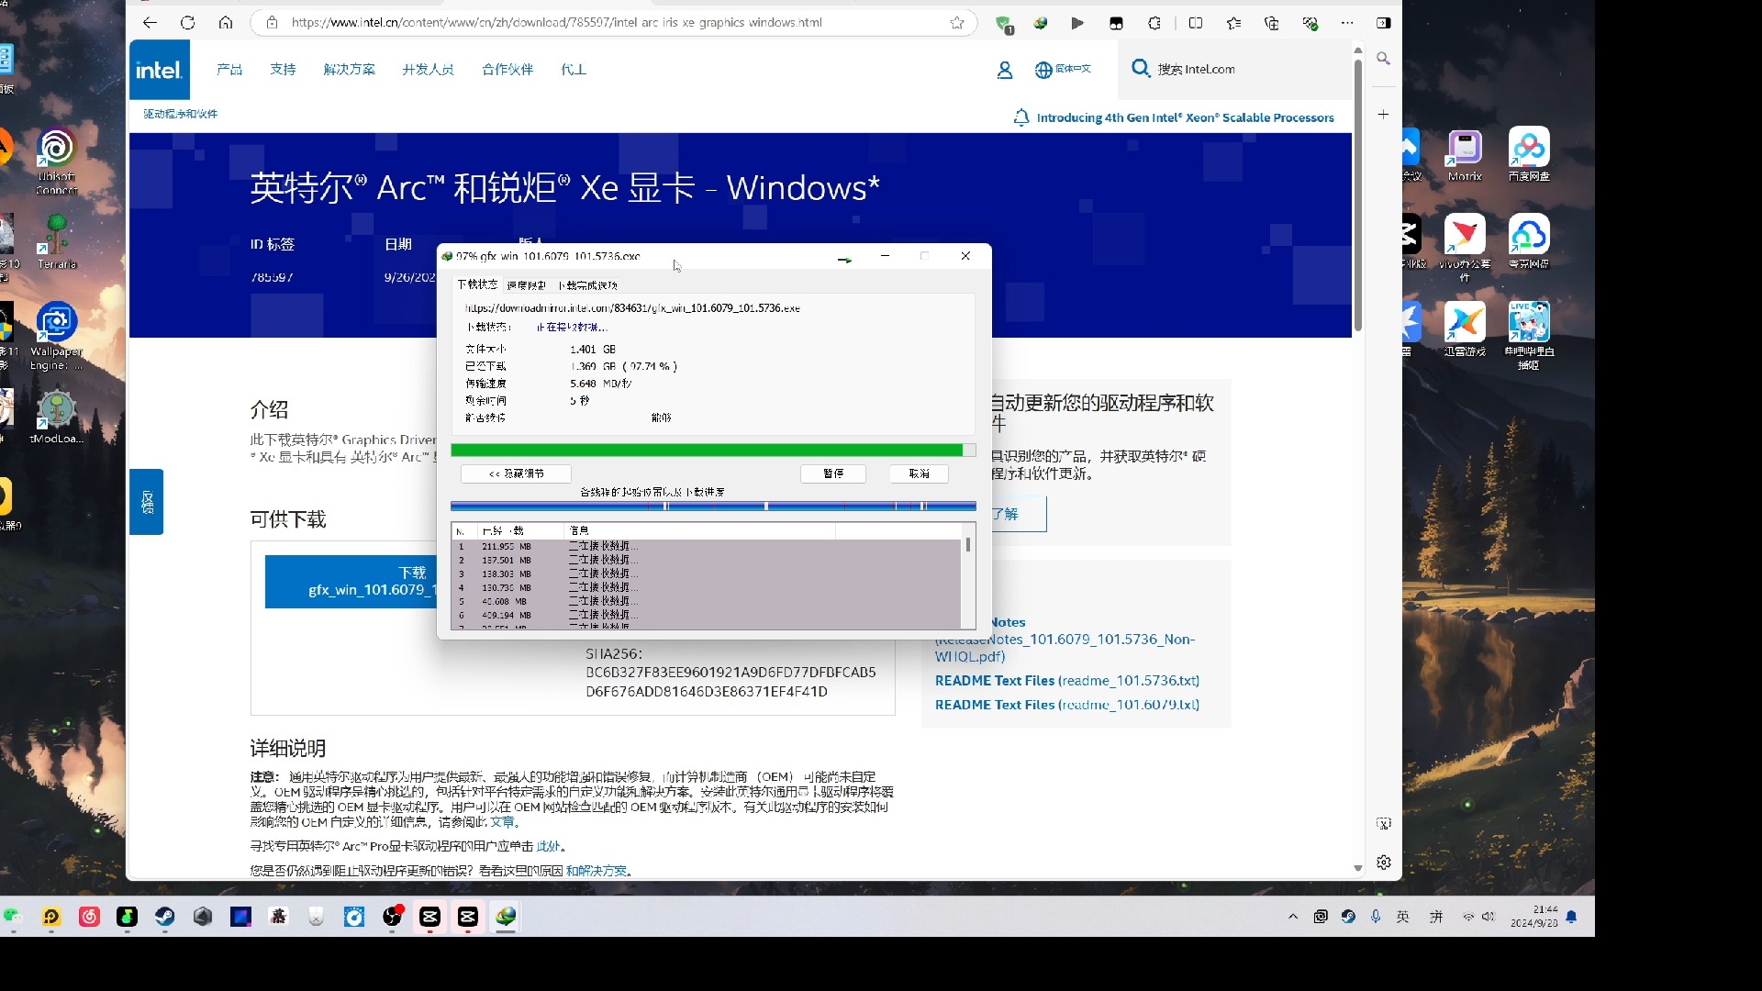This screenshot has height=991, width=1762.
Task: Open Ubisoft Connect desktop icon
Action: pos(57,161)
